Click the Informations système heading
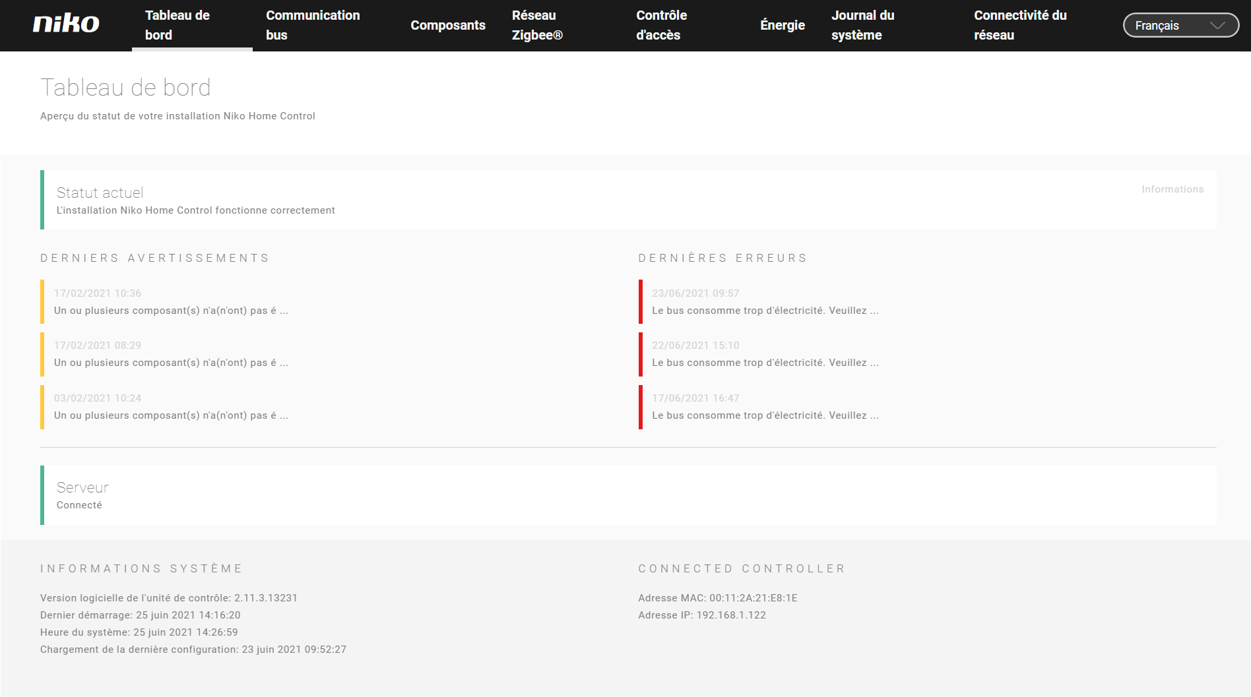 tap(141, 568)
